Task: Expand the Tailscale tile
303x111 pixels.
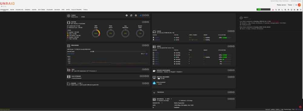Action: (x=231, y=92)
